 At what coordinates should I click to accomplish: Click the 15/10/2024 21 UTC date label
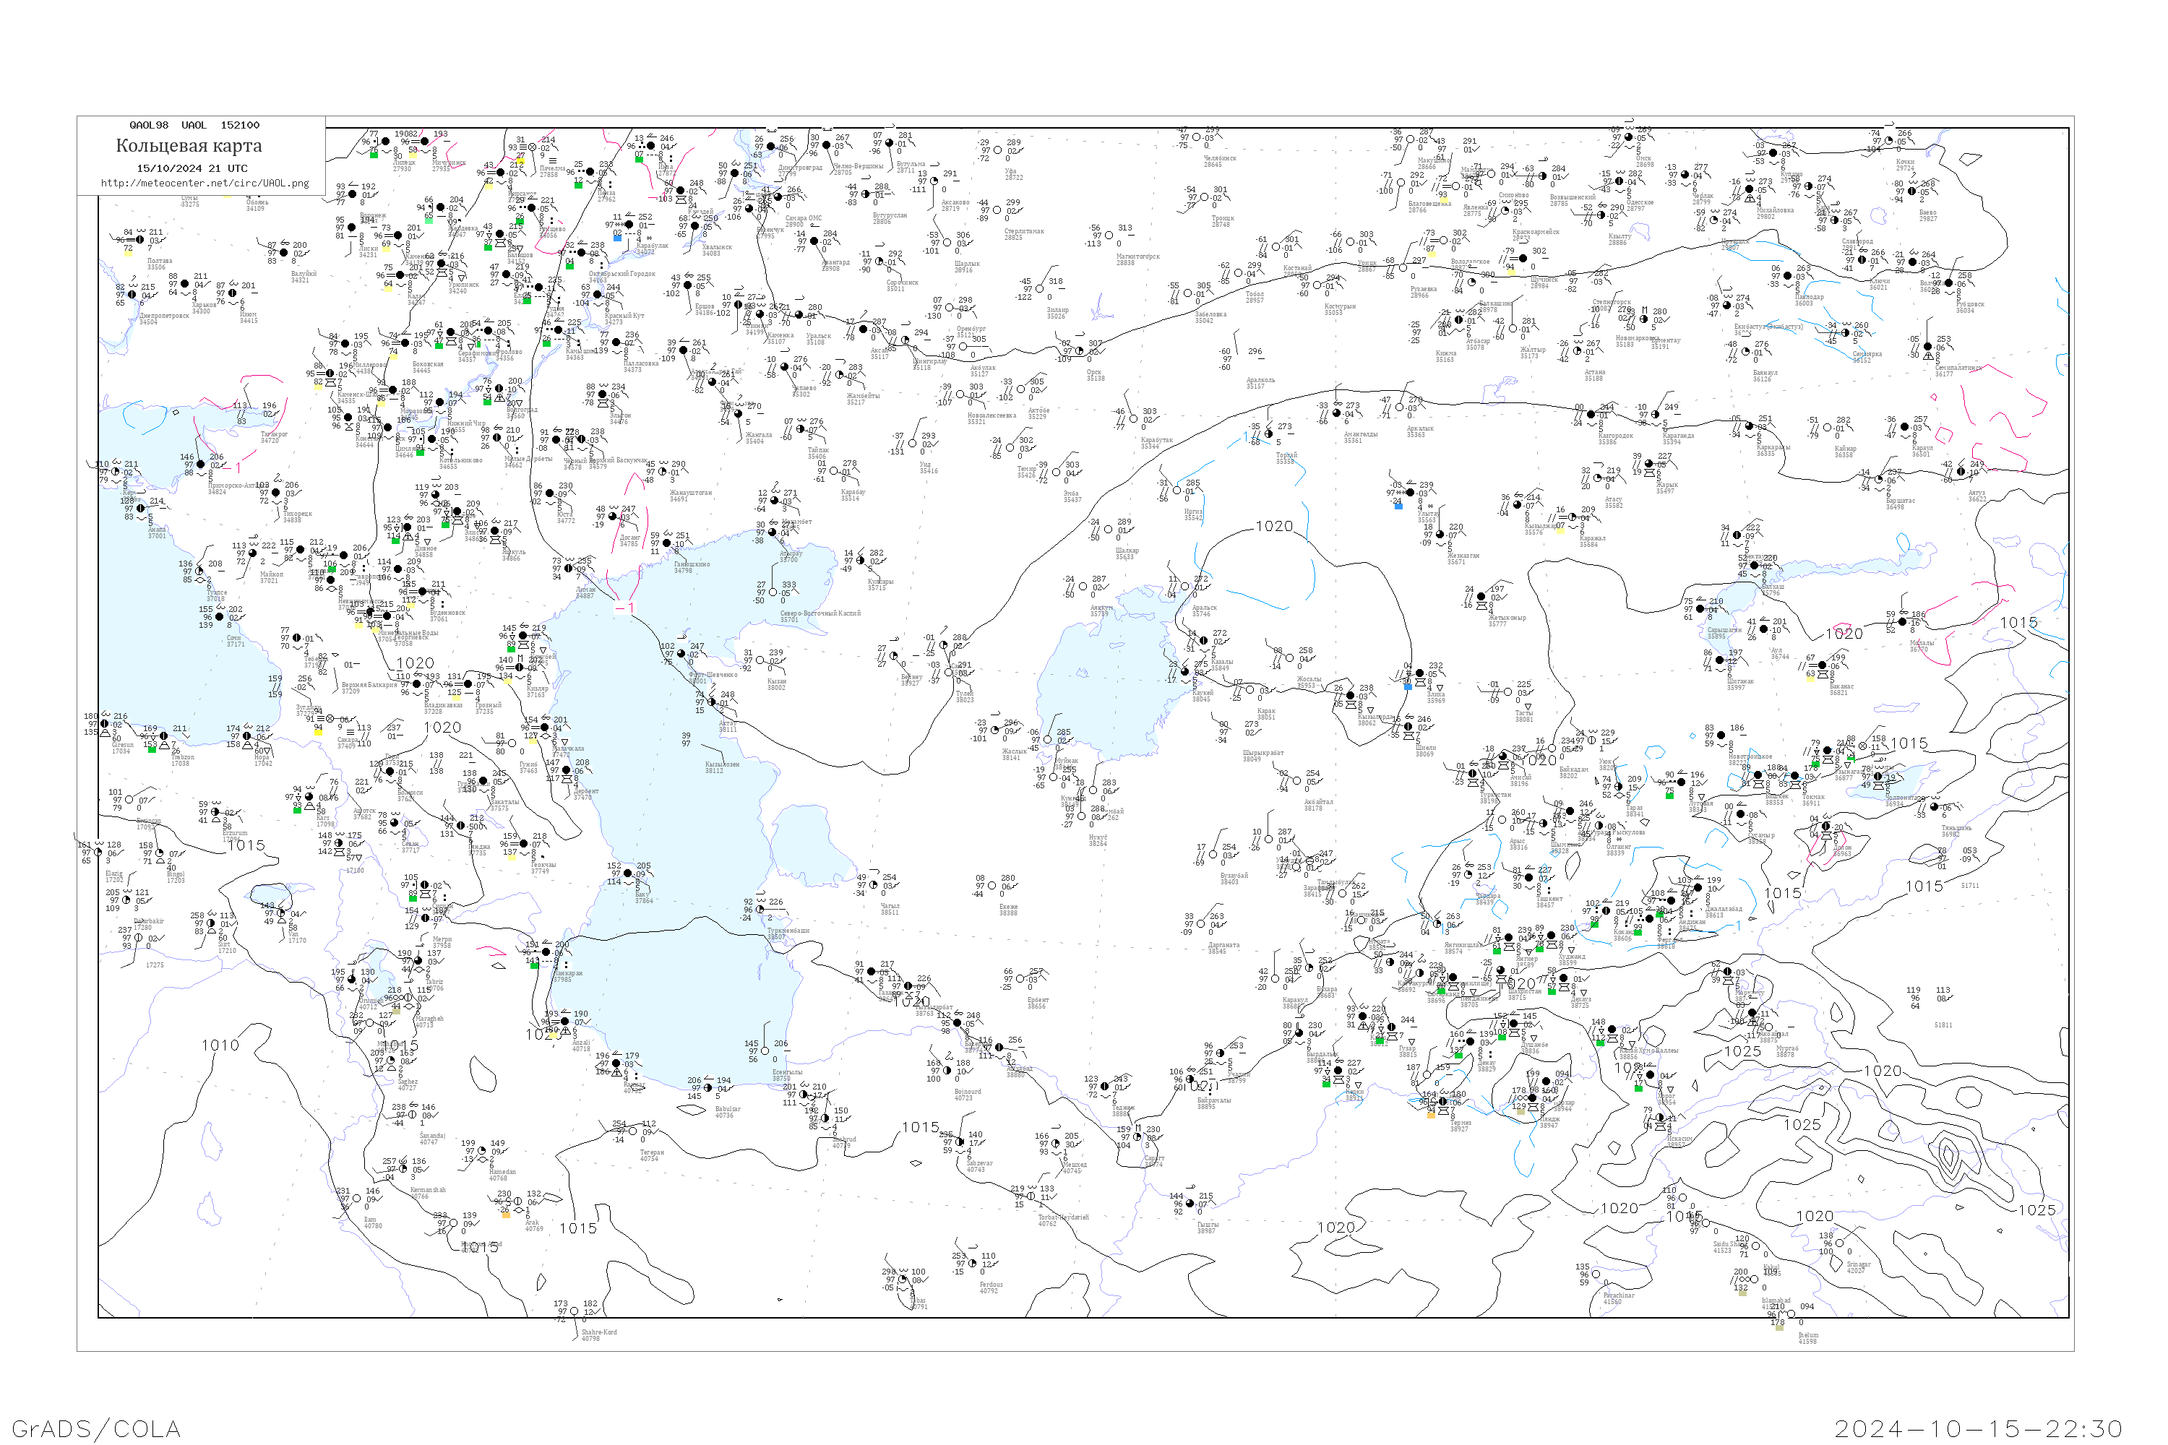click(192, 168)
